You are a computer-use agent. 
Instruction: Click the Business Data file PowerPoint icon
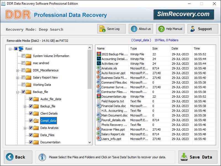click(99, 77)
